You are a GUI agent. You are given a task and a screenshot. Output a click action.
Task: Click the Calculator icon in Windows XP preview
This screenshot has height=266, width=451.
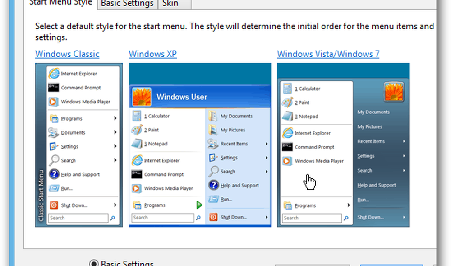point(137,116)
